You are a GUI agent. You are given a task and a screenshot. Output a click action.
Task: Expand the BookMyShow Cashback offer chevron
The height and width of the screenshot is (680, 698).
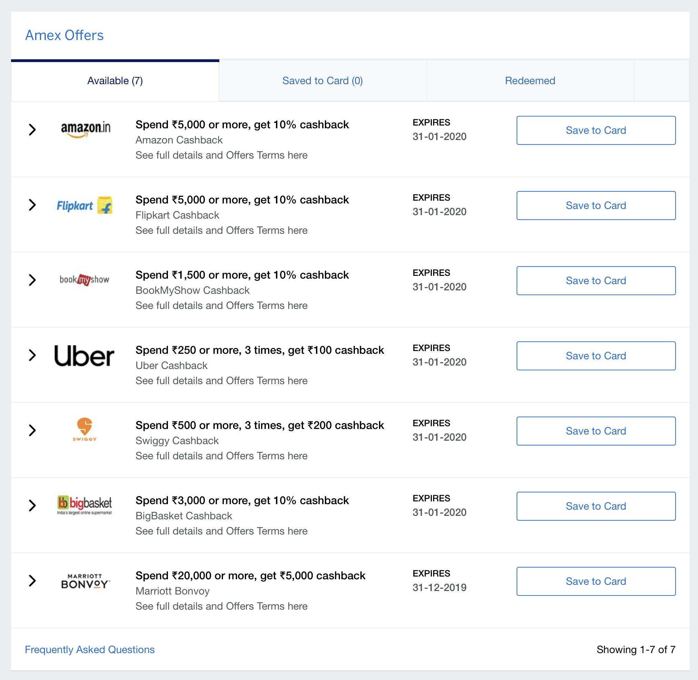(x=32, y=280)
